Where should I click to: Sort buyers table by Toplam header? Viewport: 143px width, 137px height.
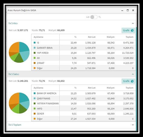click(x=129, y=37)
